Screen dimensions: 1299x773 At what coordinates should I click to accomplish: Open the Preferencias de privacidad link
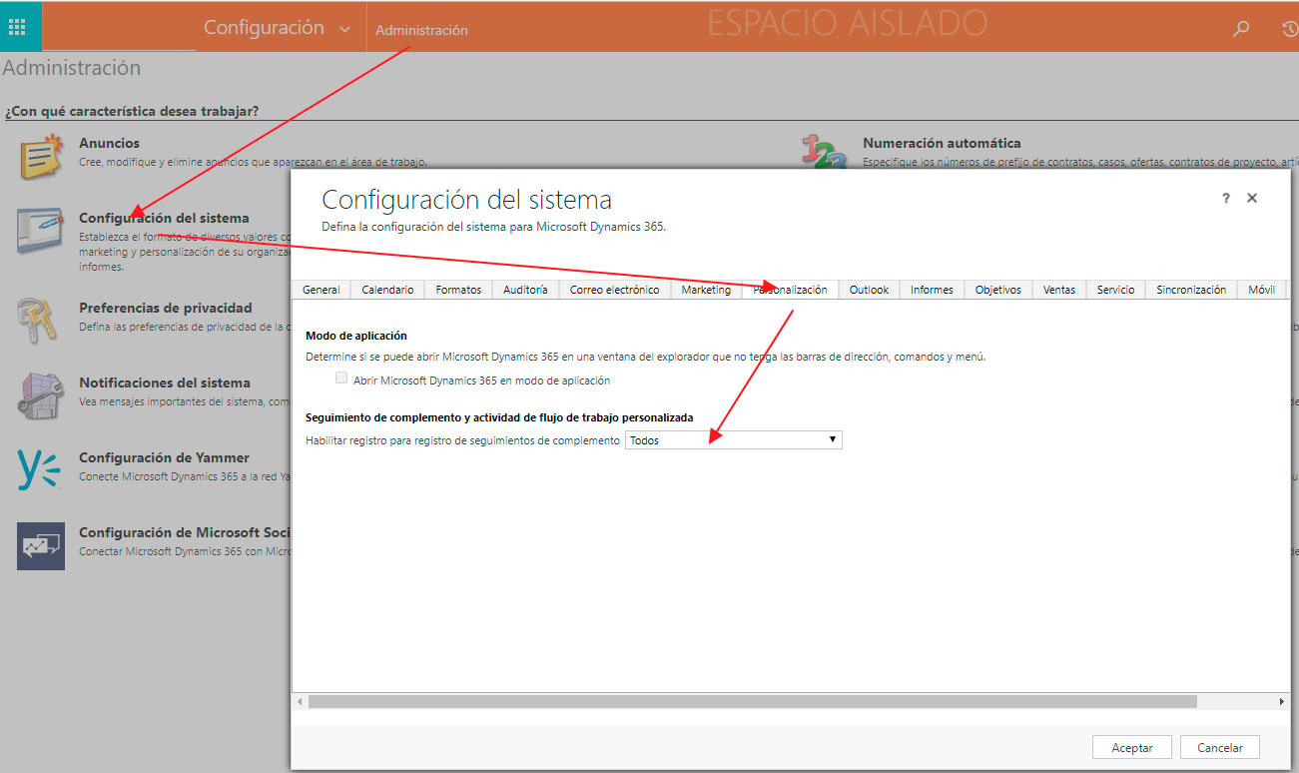point(166,308)
